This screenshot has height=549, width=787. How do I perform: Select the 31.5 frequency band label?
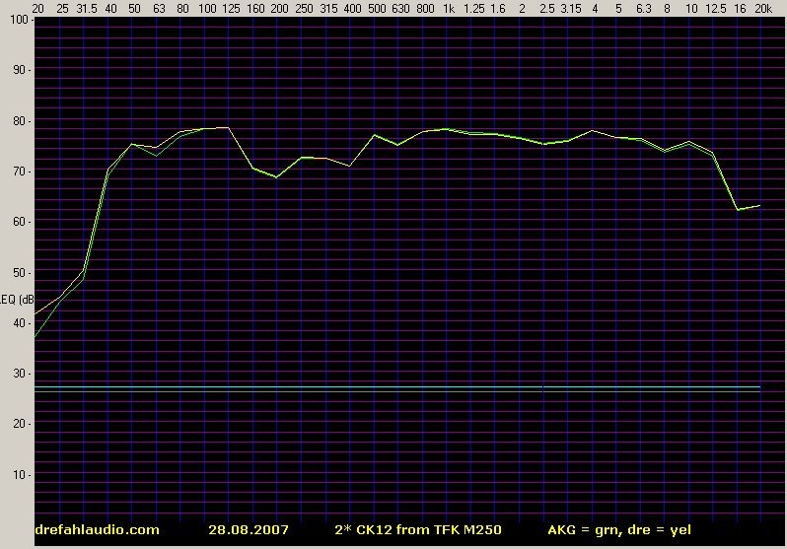[85, 8]
